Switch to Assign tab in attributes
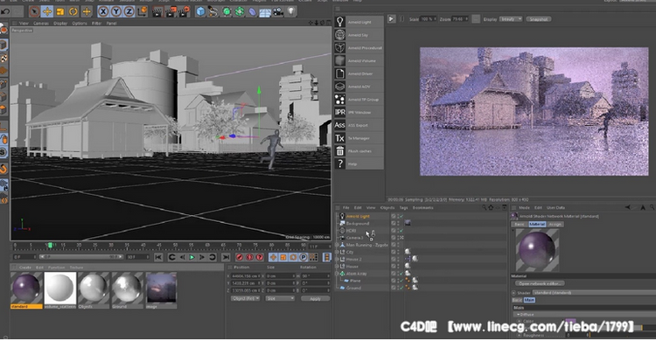Viewport: 656px width, 341px height. pos(555,224)
